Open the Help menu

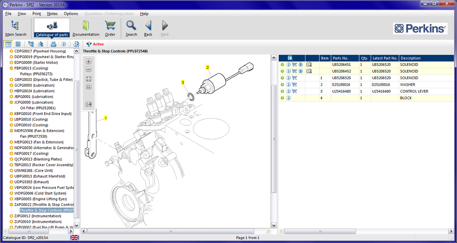click(144, 14)
